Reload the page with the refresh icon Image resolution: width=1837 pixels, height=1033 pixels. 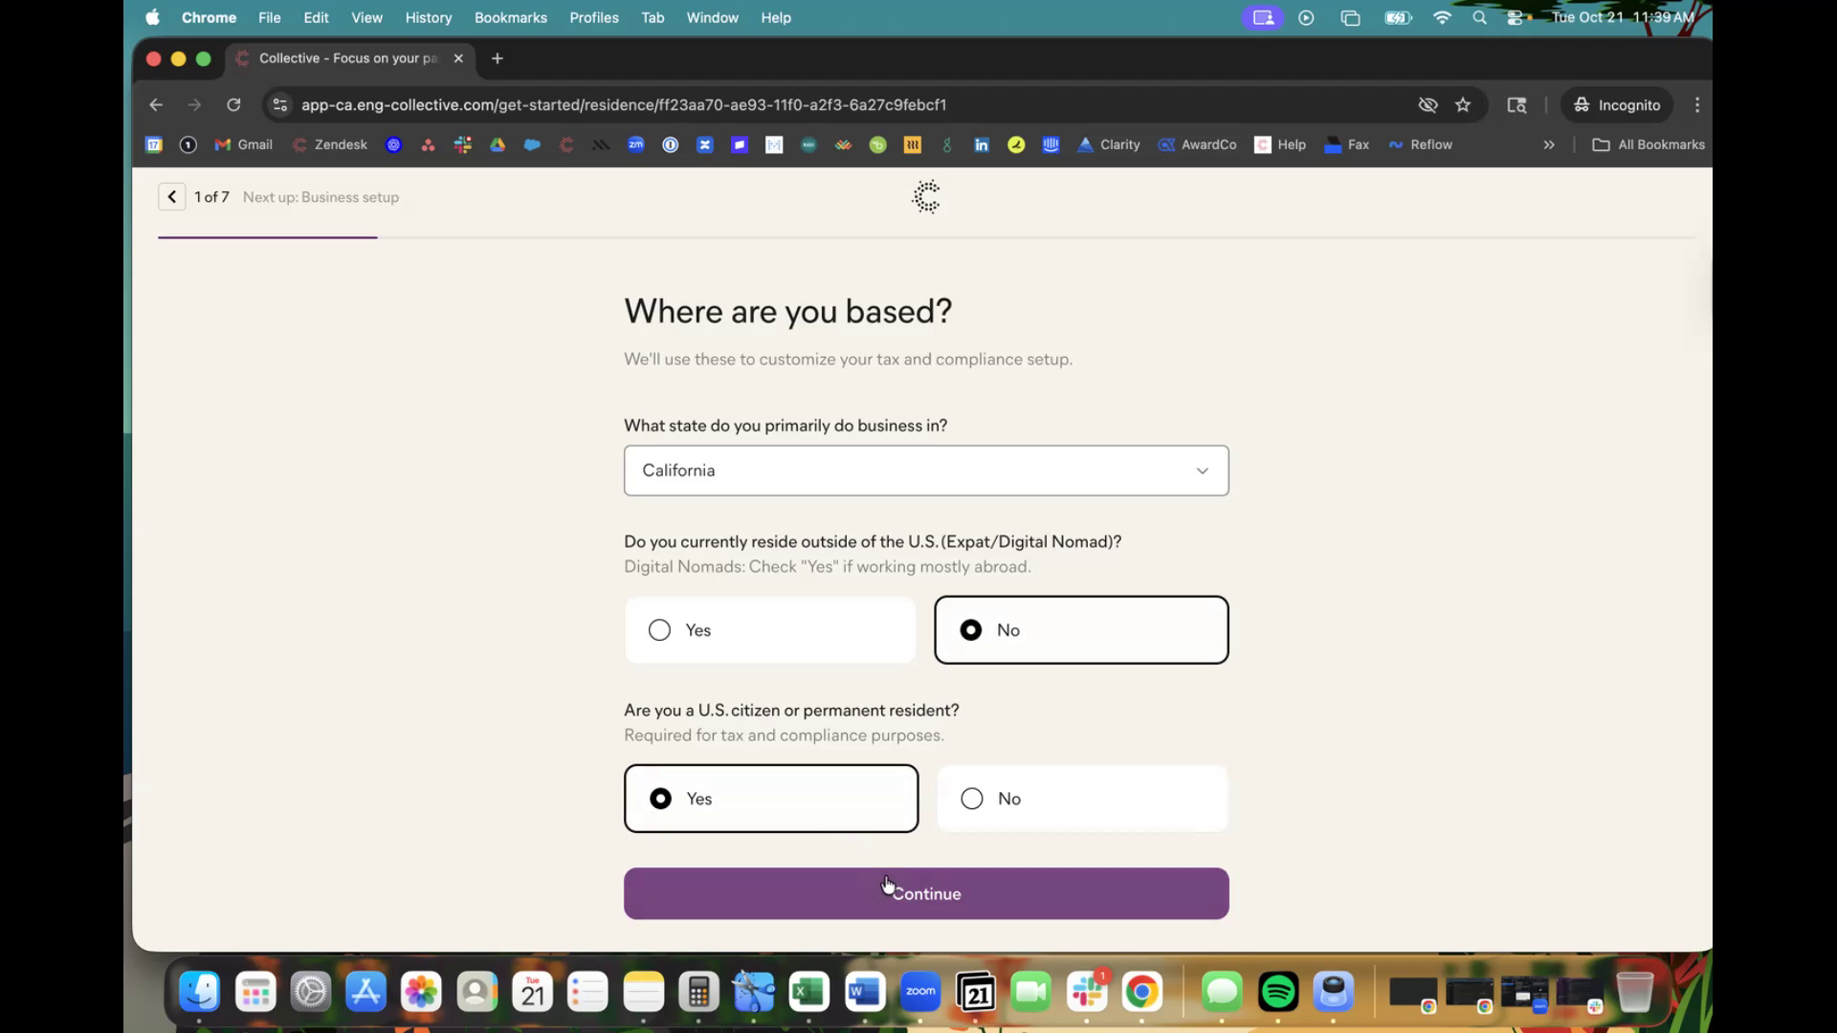[x=233, y=105]
